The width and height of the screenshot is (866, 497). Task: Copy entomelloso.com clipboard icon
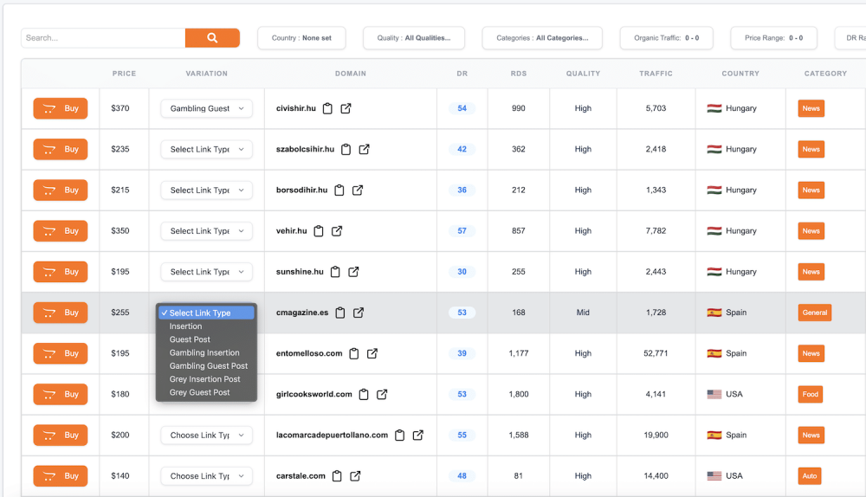pyautogui.click(x=354, y=353)
